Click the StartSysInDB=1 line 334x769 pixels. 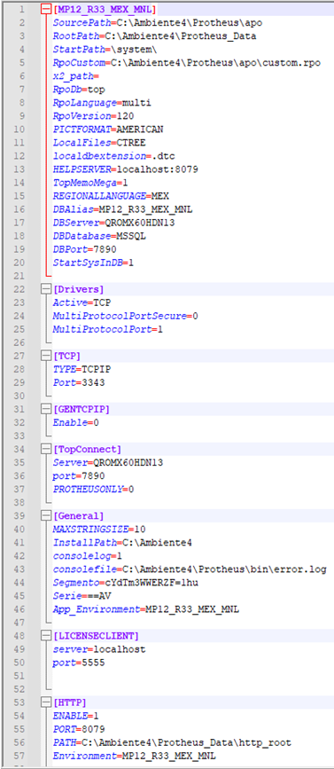94,263
